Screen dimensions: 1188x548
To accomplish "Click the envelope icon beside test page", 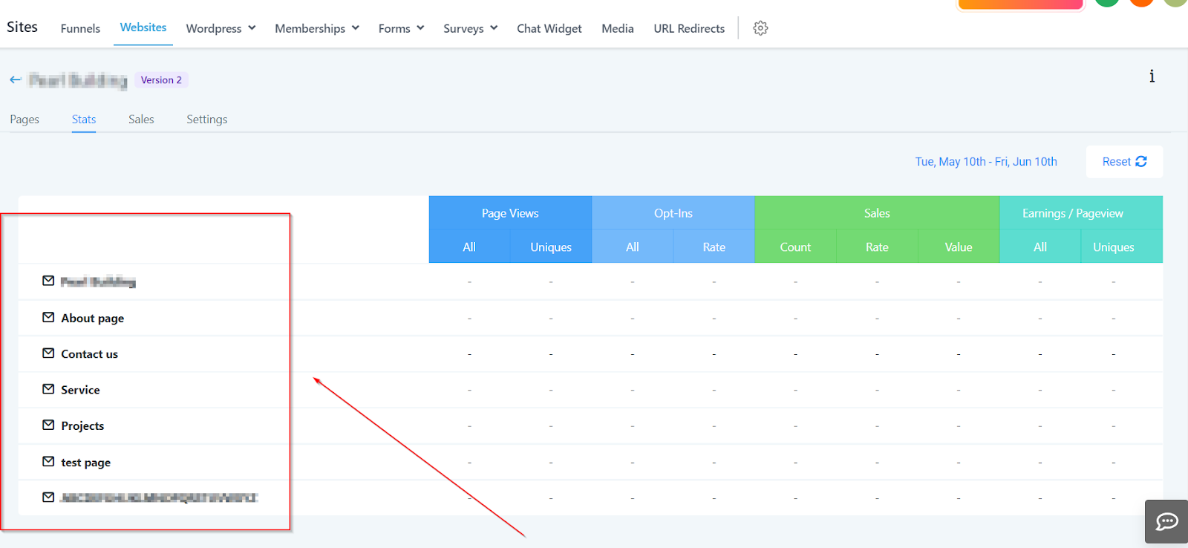I will tap(48, 461).
